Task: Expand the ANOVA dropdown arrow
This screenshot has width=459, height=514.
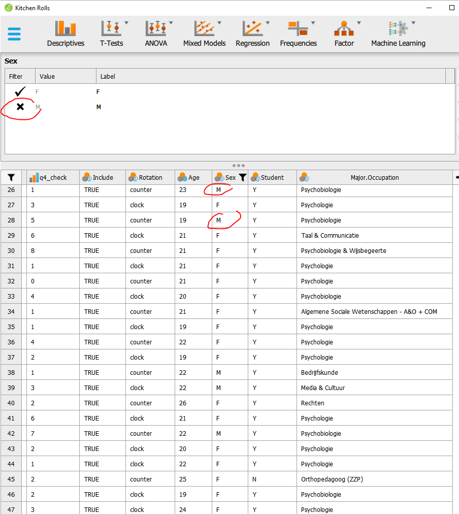Action: tap(171, 23)
